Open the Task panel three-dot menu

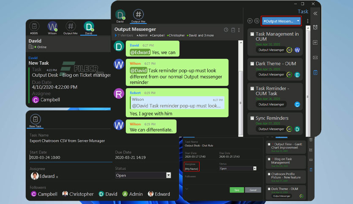click(307, 21)
